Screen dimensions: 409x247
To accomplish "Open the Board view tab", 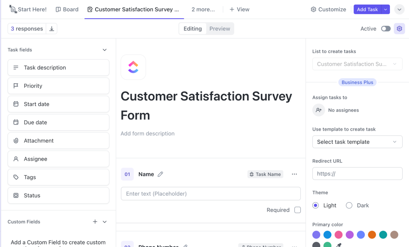I will click(67, 9).
